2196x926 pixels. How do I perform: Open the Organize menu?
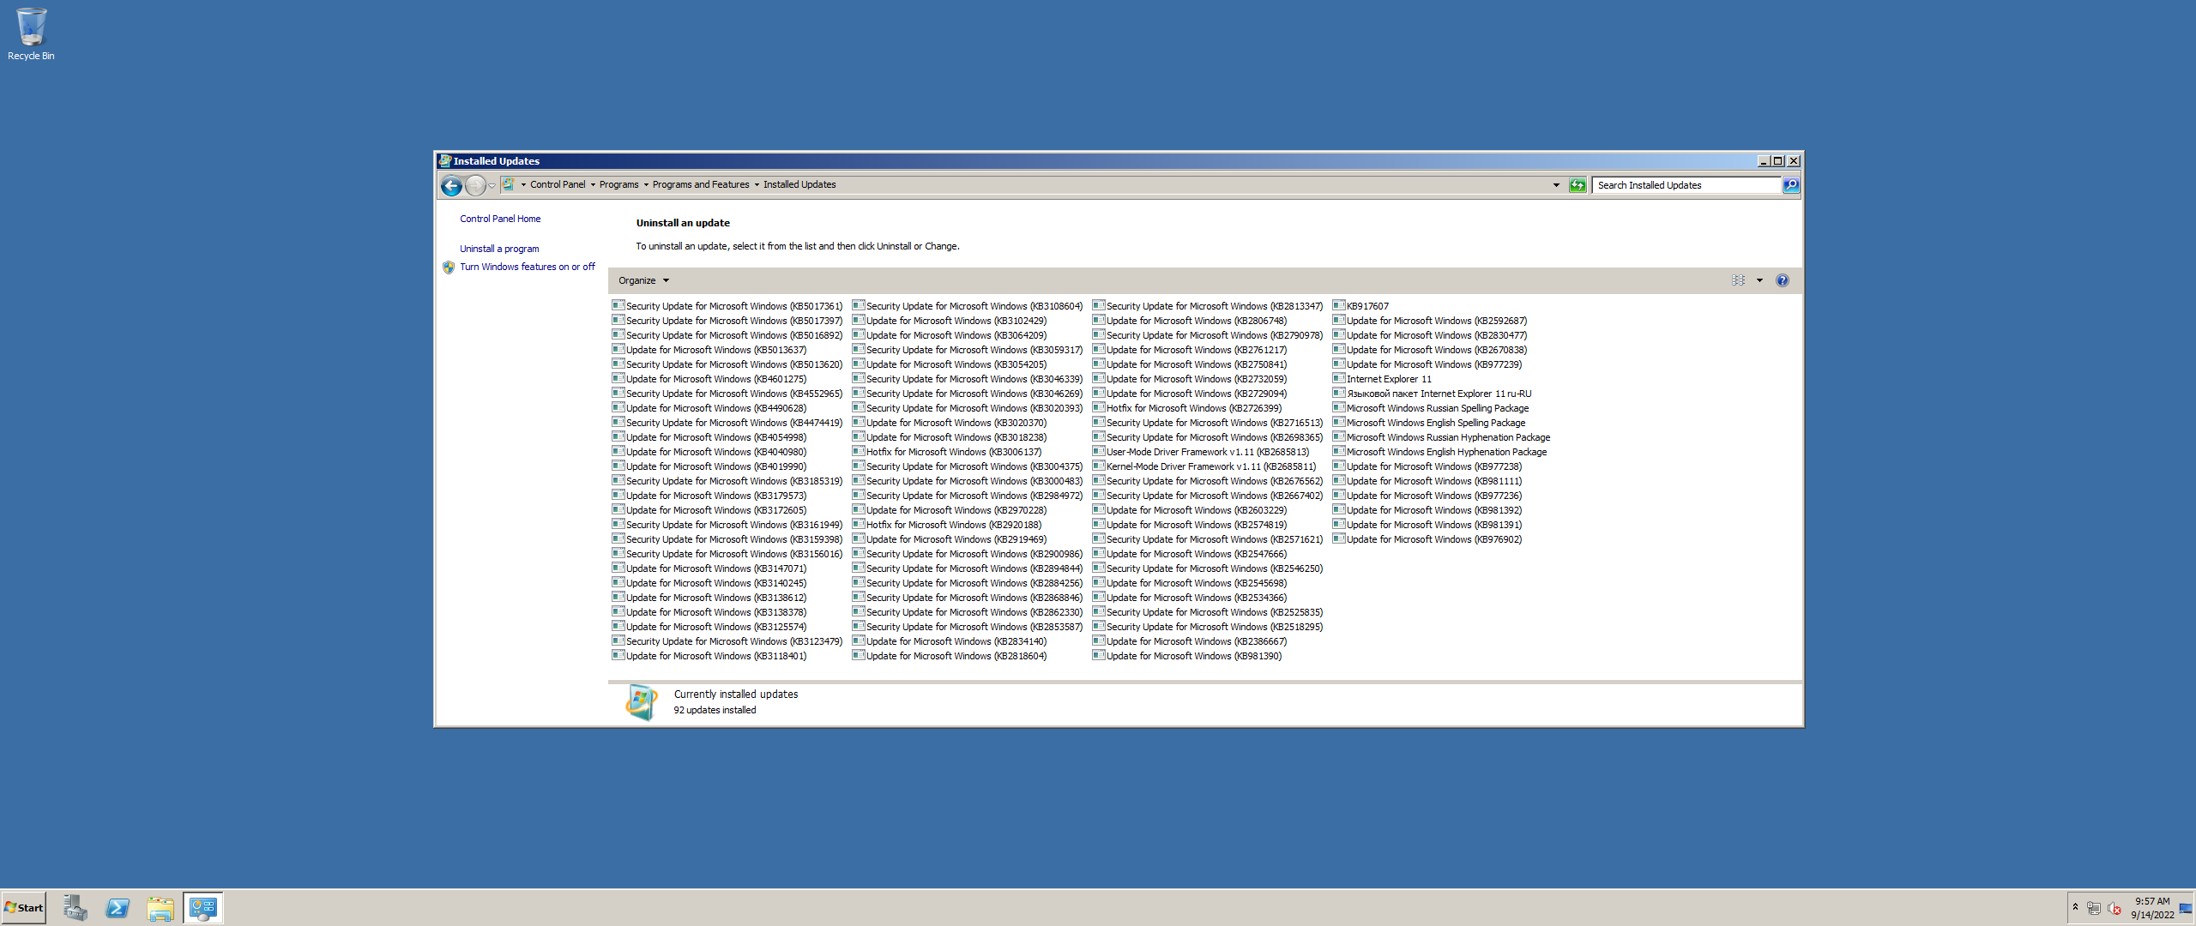(x=643, y=280)
